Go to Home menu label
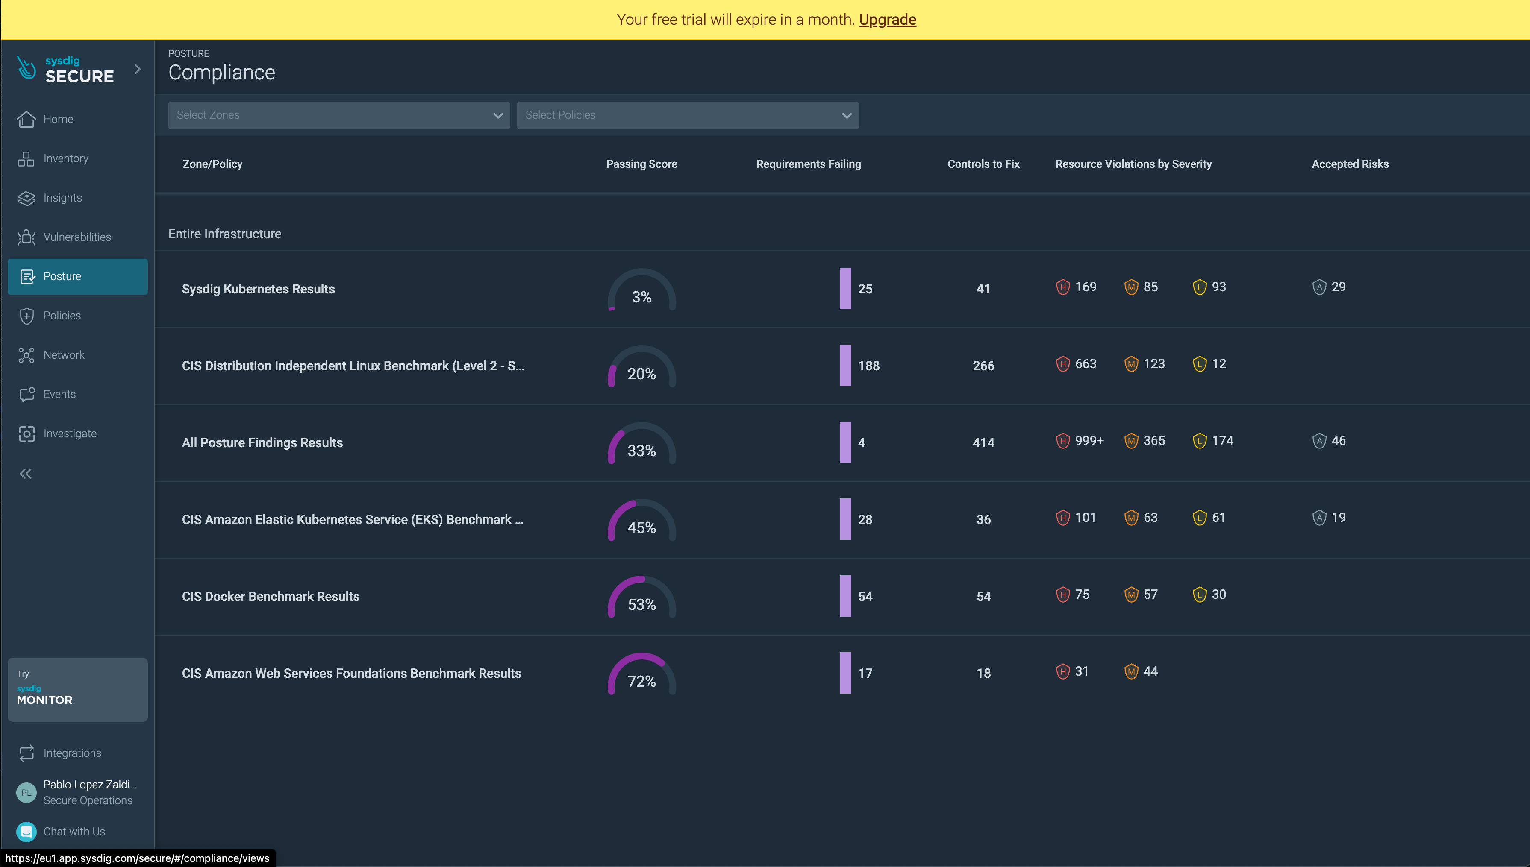 (59, 119)
